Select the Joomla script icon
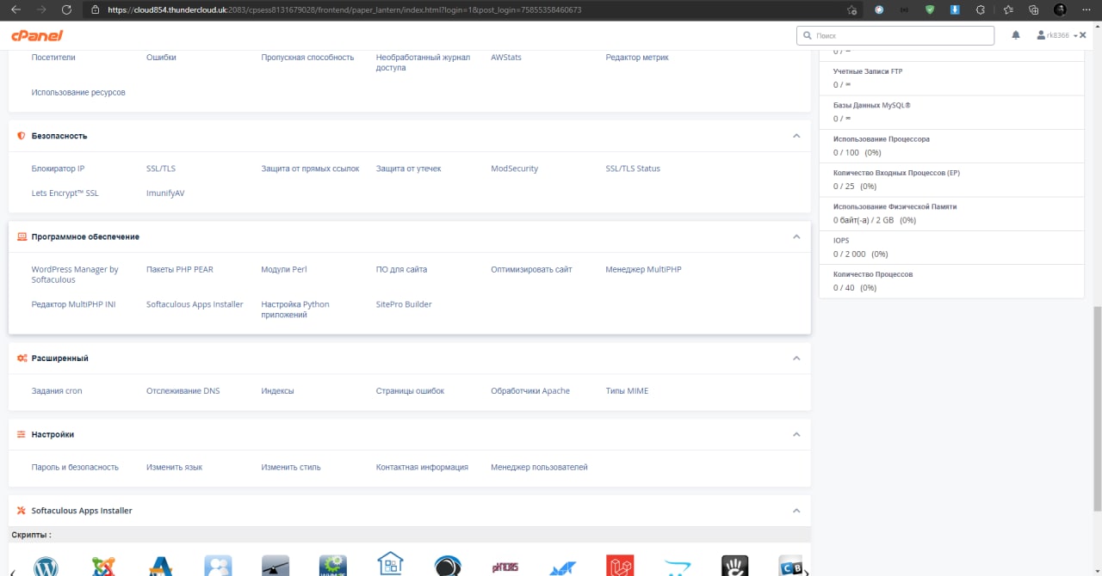 point(103,566)
